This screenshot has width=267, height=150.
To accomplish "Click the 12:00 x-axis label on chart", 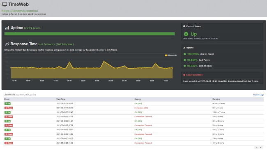I will 14,81.
